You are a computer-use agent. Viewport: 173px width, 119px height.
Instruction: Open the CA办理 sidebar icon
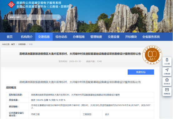click(x=167, y=62)
